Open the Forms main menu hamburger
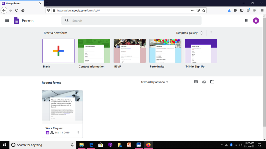The width and height of the screenshot is (266, 149). tap(7, 21)
